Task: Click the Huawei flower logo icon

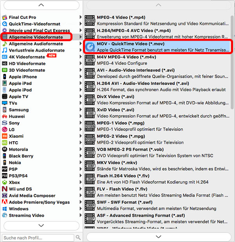Action: point(5,116)
